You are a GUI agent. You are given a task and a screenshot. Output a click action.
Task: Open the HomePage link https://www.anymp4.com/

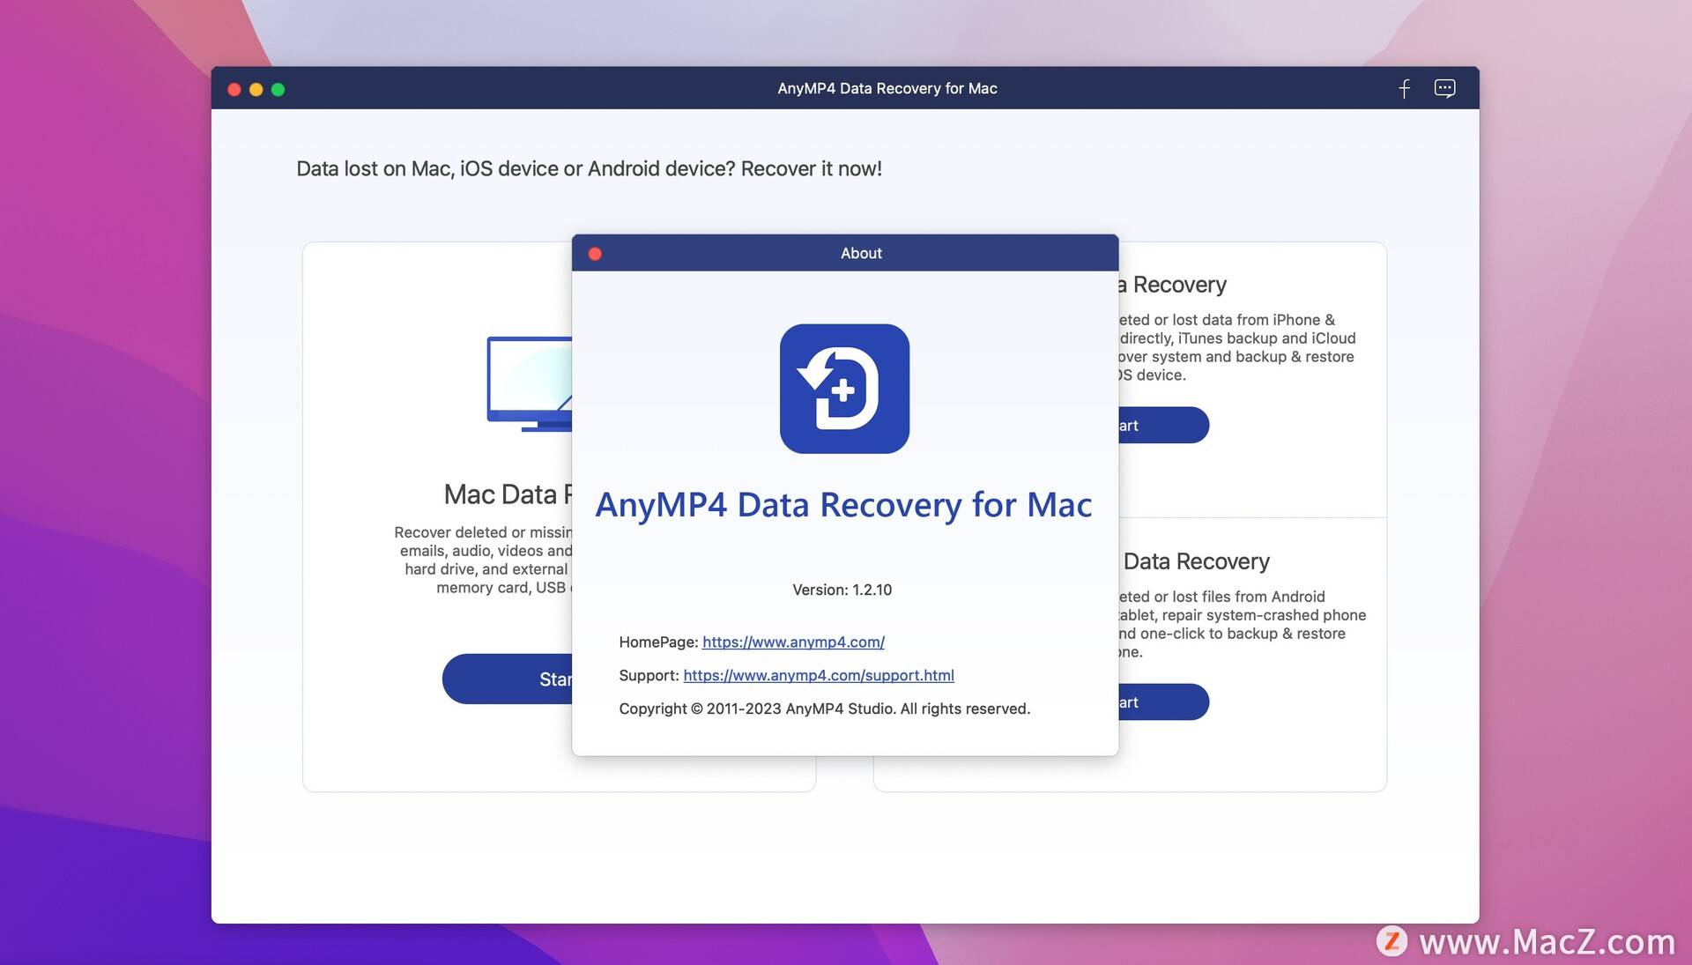793,642
